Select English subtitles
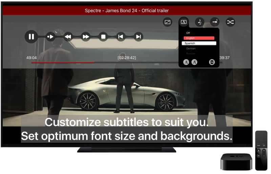This screenshot has width=271, height=174. pos(199,38)
